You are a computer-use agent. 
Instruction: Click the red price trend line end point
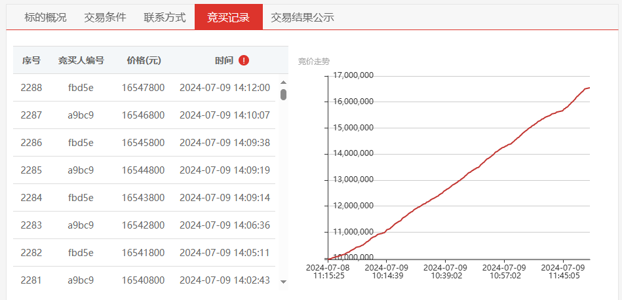(x=589, y=88)
